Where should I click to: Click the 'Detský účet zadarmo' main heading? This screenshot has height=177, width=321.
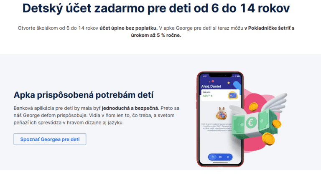click(x=156, y=8)
